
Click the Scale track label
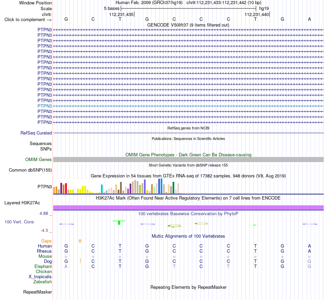[x=46, y=9]
